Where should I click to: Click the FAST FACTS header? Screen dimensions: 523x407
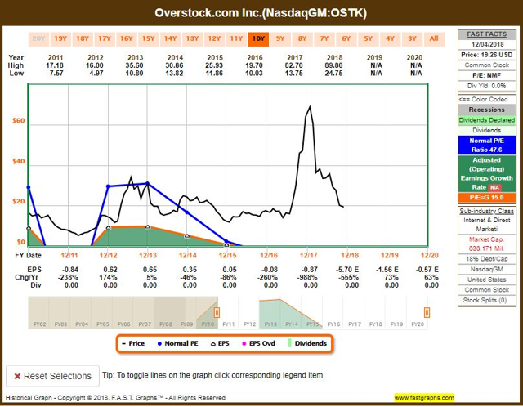487,34
